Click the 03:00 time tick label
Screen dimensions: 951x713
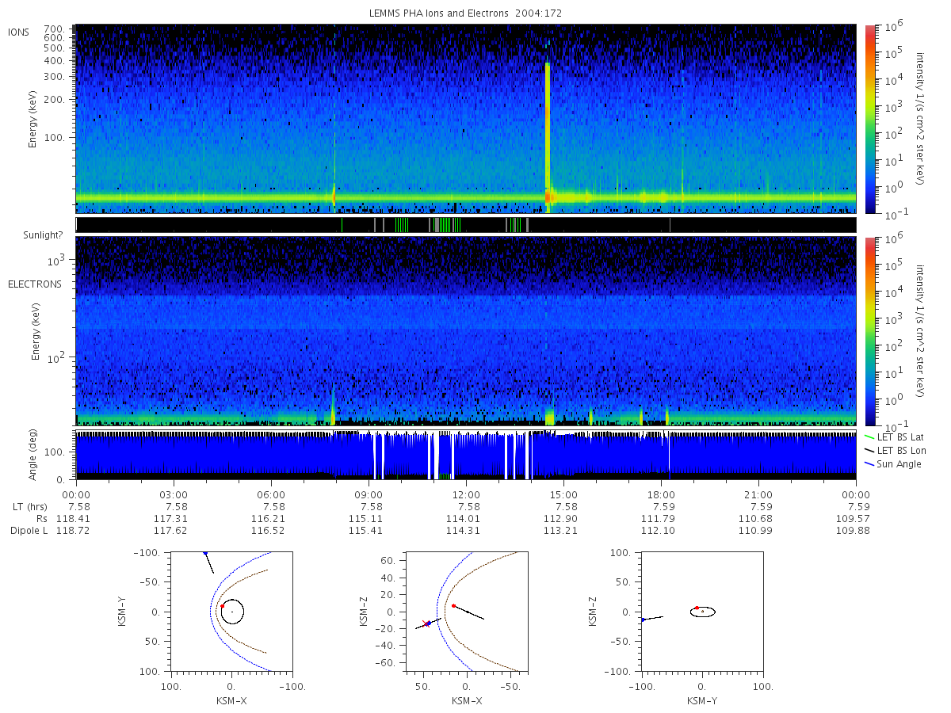point(174,494)
